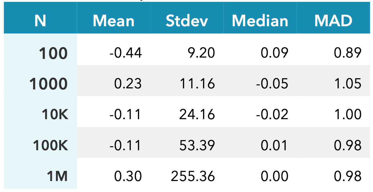The image size is (373, 192).
Task: Click the N column header
Action: pyautogui.click(x=40, y=21)
